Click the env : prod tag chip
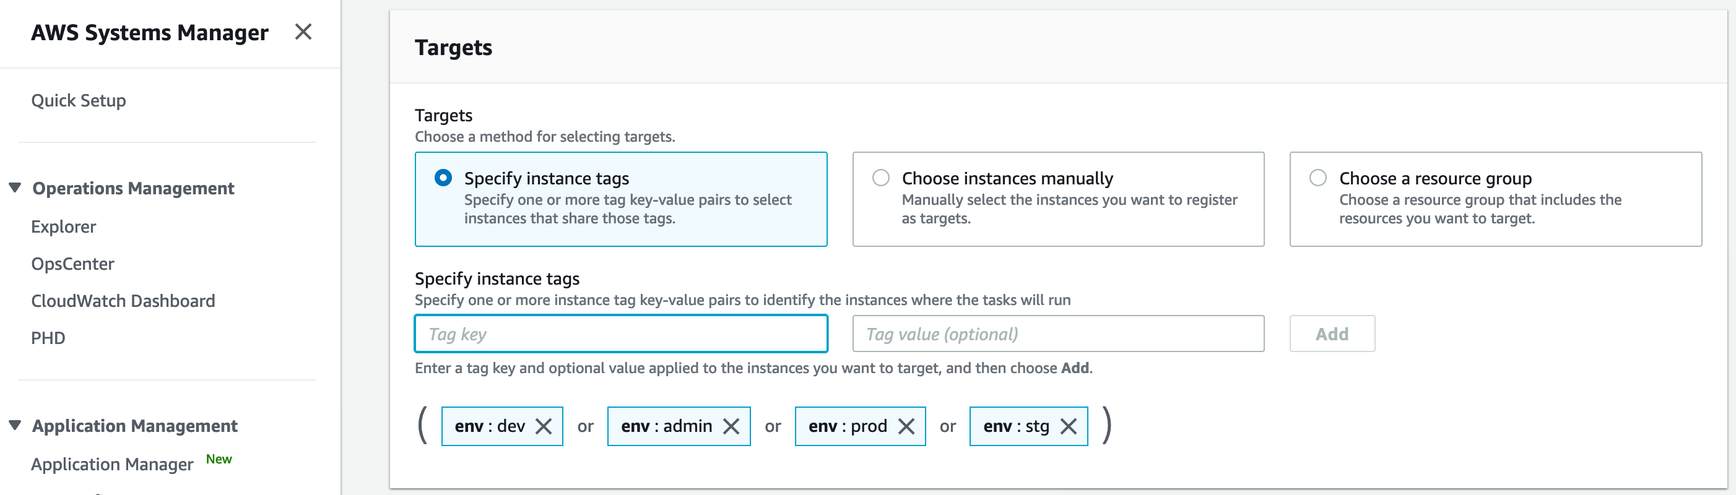 847,426
